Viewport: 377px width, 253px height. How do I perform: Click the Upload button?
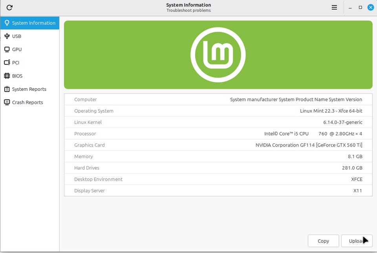357,241
